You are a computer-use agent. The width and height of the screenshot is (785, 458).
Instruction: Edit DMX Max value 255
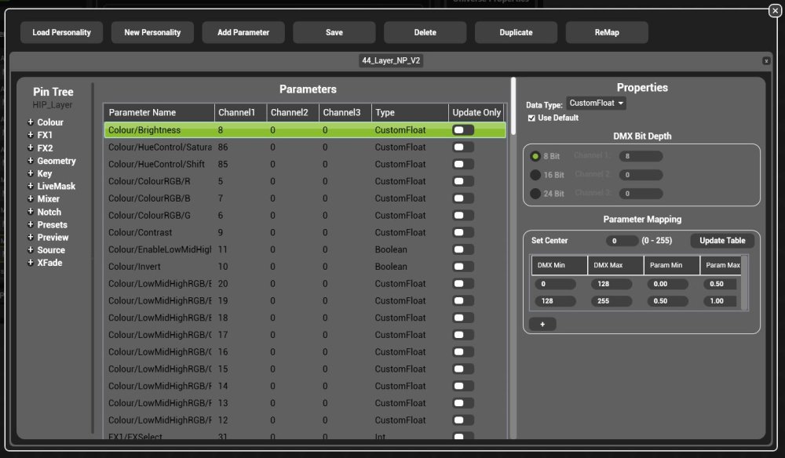tap(612, 301)
